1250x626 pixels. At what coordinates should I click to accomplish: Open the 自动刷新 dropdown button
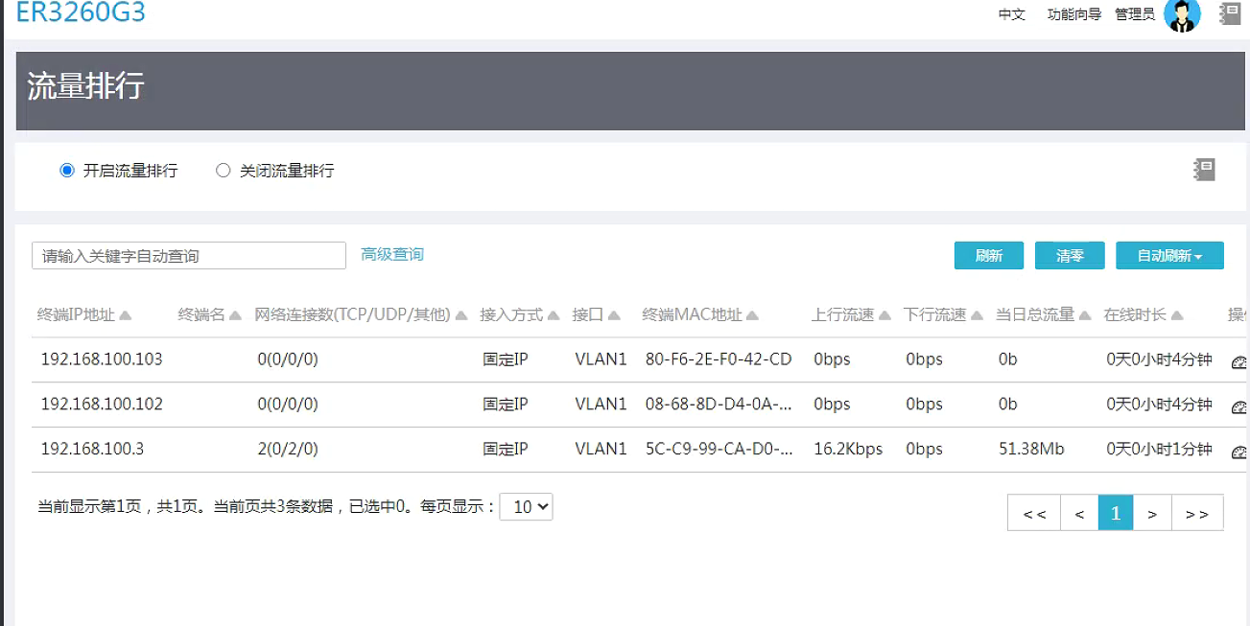[x=1169, y=256]
